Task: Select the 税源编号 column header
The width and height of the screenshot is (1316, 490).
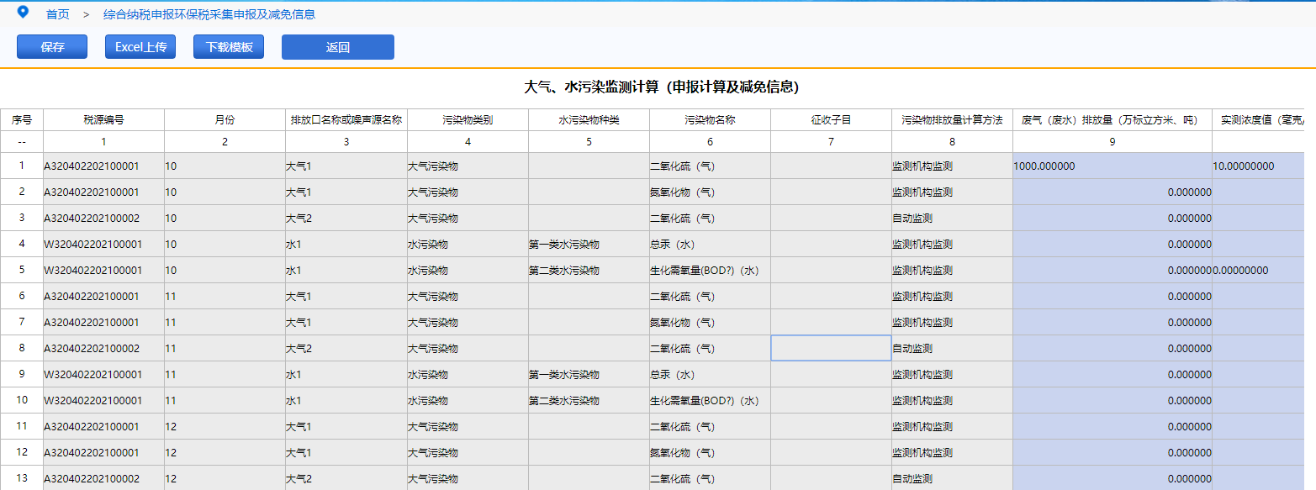Action: point(103,120)
